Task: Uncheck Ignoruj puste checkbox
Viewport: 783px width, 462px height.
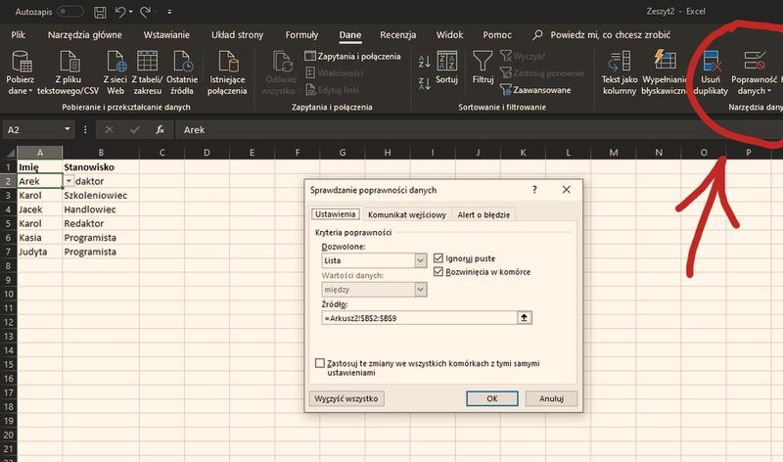Action: pyautogui.click(x=438, y=258)
